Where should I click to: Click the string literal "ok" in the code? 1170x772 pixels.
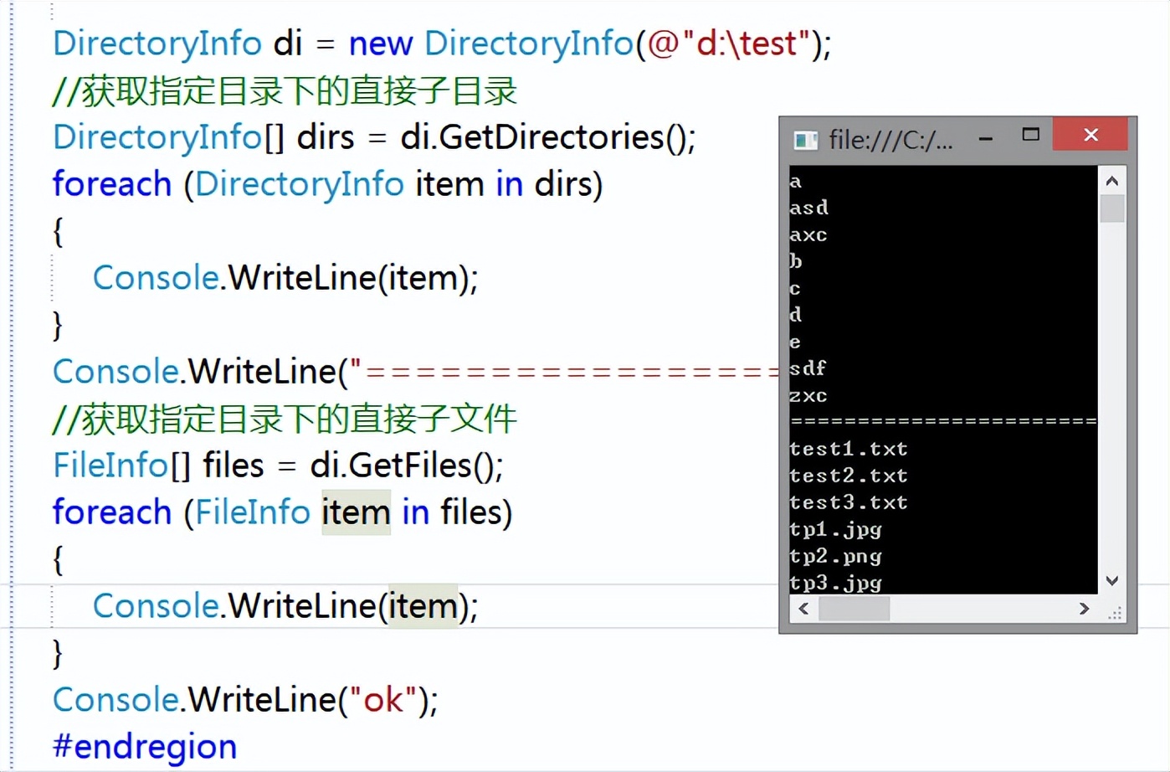[383, 699]
